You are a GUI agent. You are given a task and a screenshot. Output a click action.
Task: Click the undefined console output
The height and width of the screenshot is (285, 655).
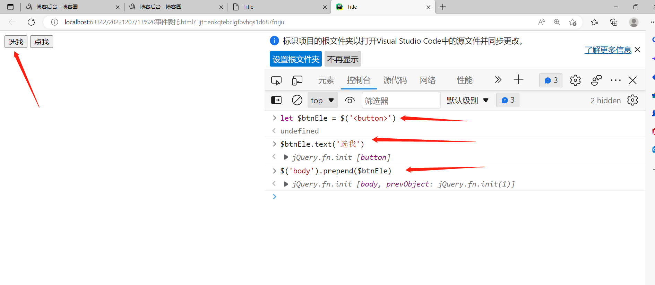pos(300,131)
